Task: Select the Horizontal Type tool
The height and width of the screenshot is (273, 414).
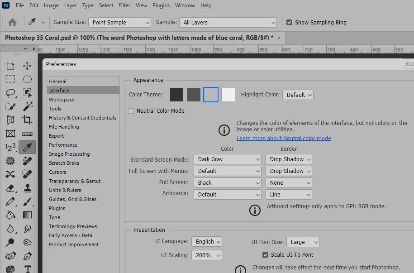Action: click(x=28, y=269)
